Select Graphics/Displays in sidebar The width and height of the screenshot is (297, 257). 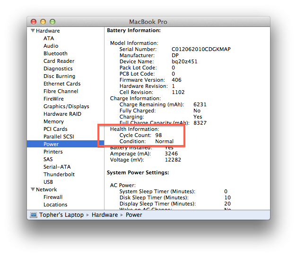[x=66, y=106]
